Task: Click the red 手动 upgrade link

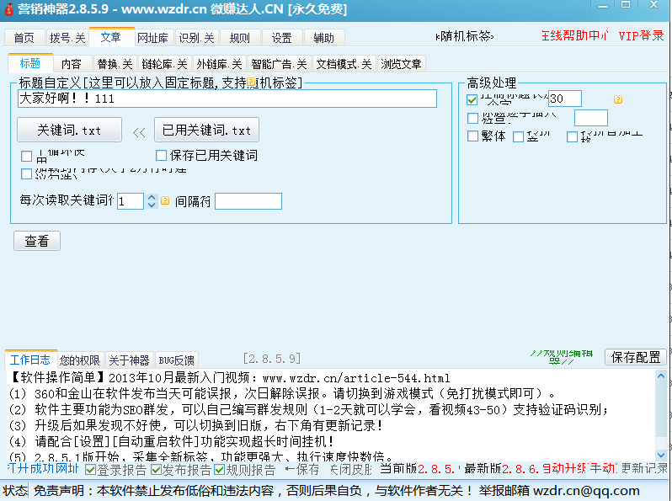Action: (x=603, y=468)
